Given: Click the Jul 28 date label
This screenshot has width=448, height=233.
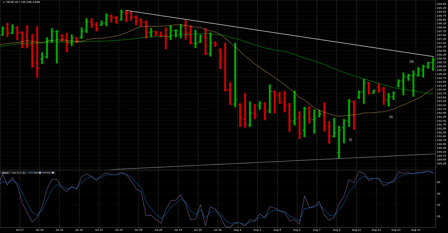Looking at the screenshot, I should (158, 230).
